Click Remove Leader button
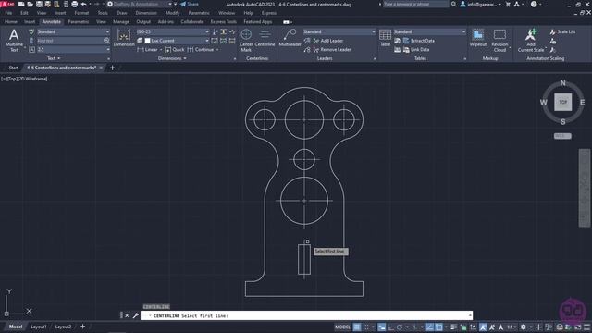592x333 pixels. [332, 49]
